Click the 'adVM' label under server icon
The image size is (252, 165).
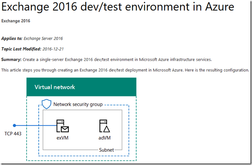[104, 138]
